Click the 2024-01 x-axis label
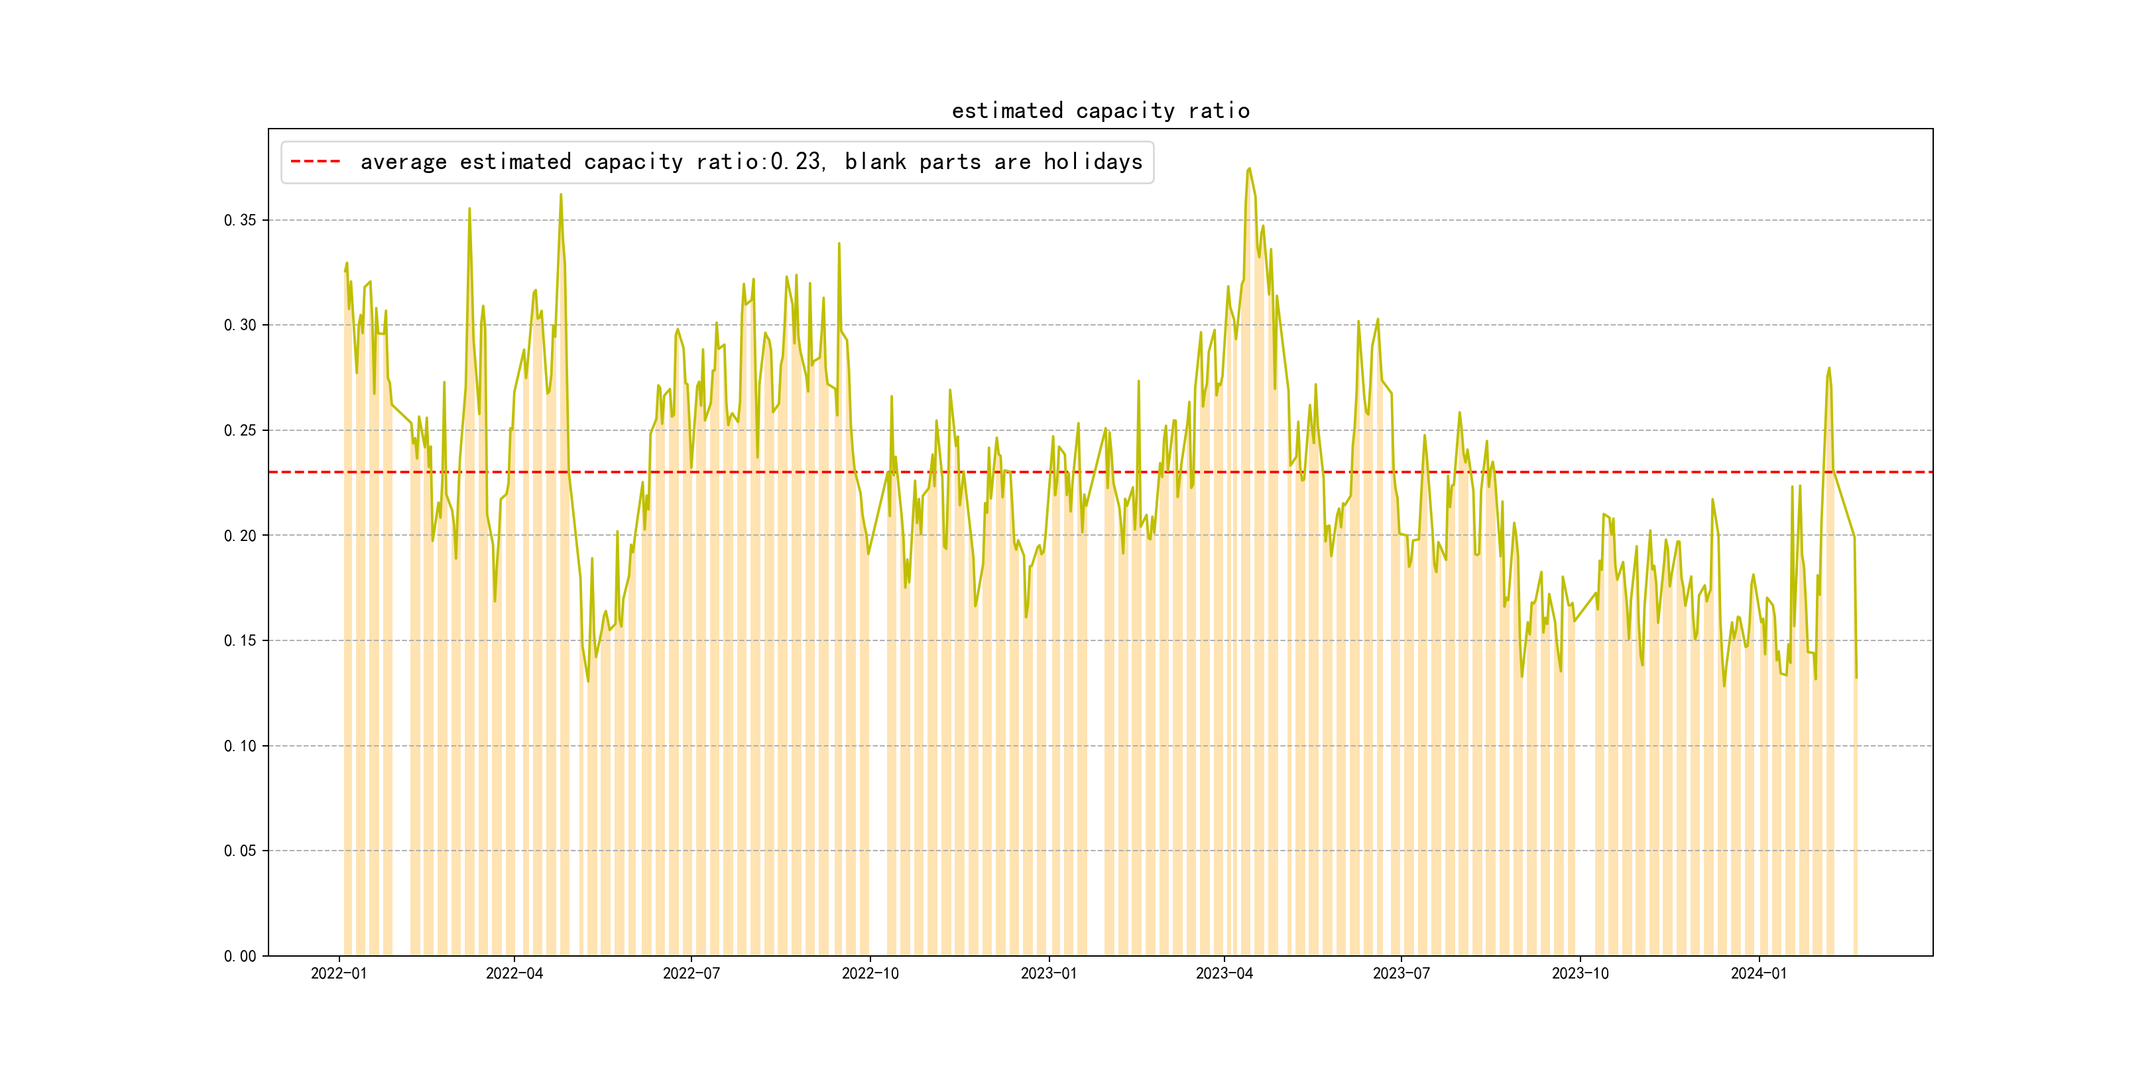2148x1074 pixels. 1759,973
